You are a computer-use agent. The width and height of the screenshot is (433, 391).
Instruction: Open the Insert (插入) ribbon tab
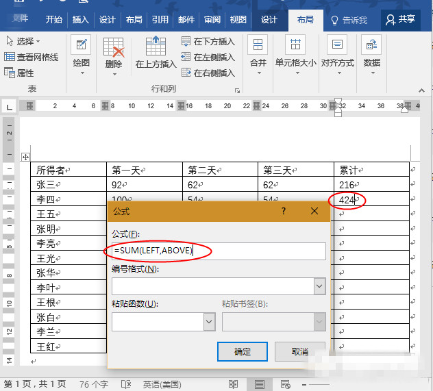[80, 19]
